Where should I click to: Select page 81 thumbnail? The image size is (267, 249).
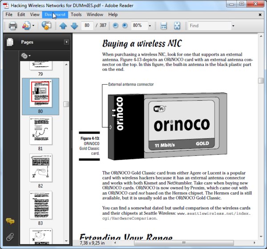click(x=40, y=131)
